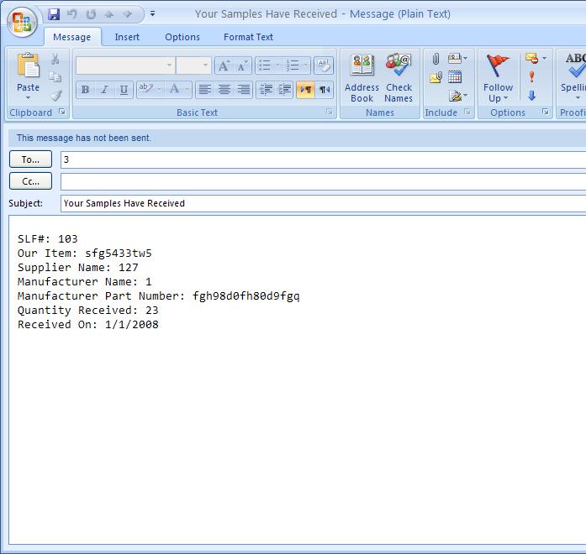
Task: Open Include group dialog launcher
Action: click(x=467, y=112)
